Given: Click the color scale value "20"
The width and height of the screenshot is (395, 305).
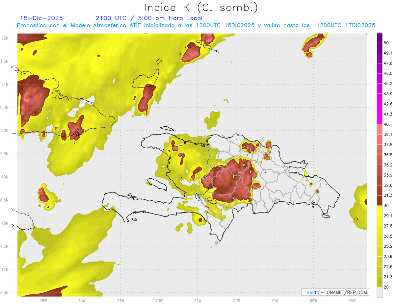Looking at the screenshot, I should (387, 287).
